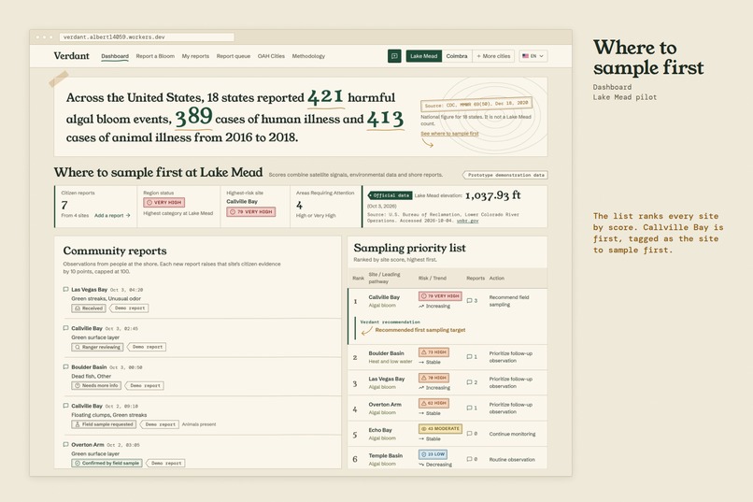Click the Region status VERY HIGH badge
This screenshot has width=753, height=502.
click(x=163, y=203)
